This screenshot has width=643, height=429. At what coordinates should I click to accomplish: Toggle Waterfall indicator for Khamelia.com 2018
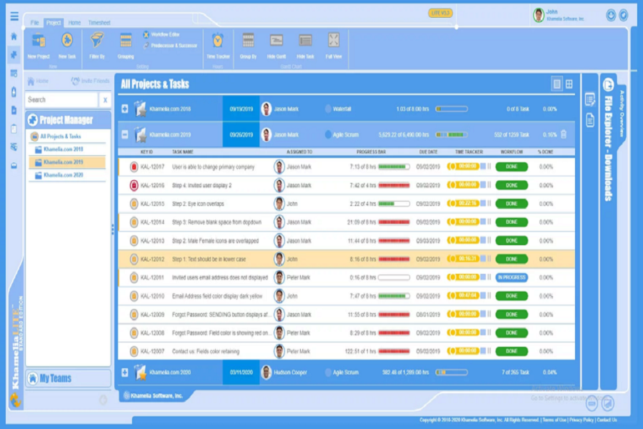click(328, 109)
